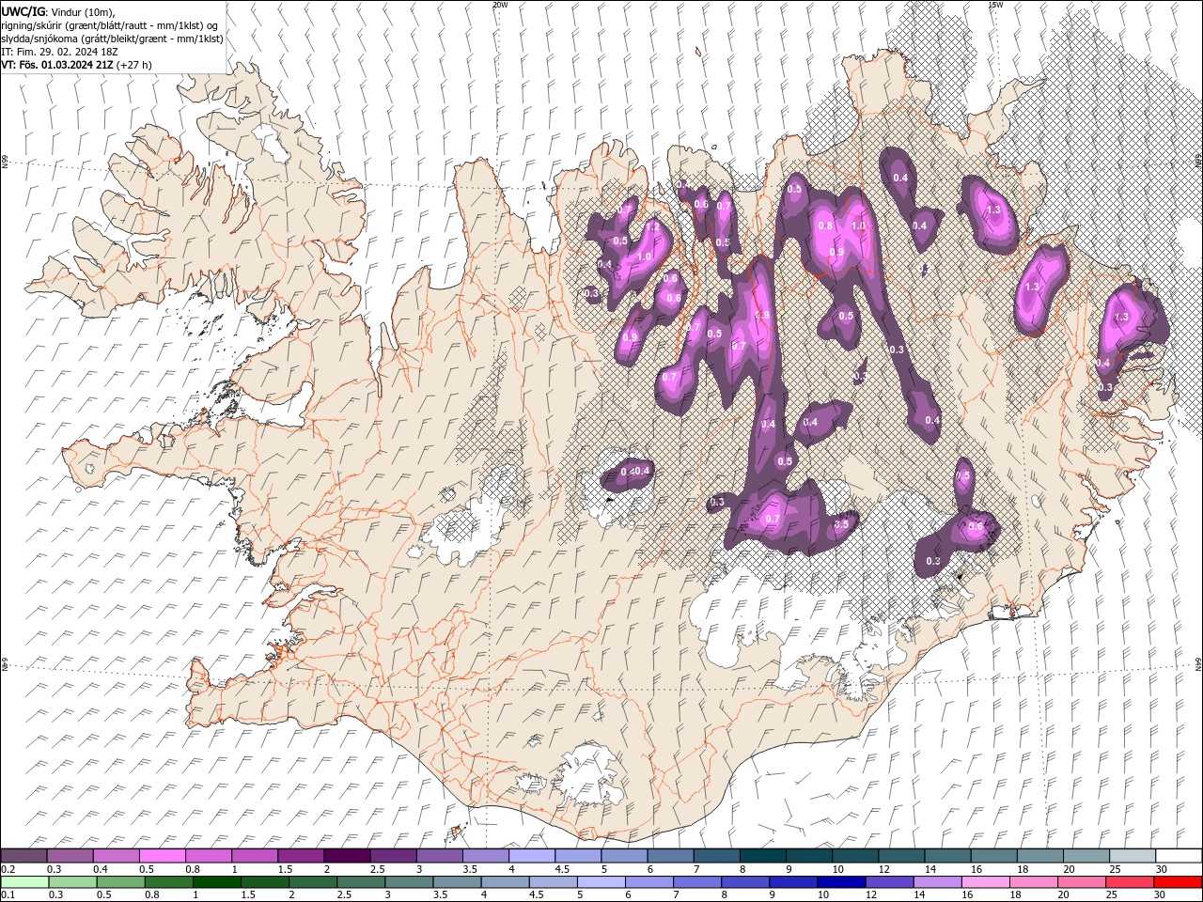Select the darkest green 1 rain legend swatch
The image size is (1203, 902).
(217, 881)
